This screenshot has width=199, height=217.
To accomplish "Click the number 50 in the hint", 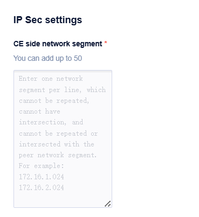I will coord(78,58).
